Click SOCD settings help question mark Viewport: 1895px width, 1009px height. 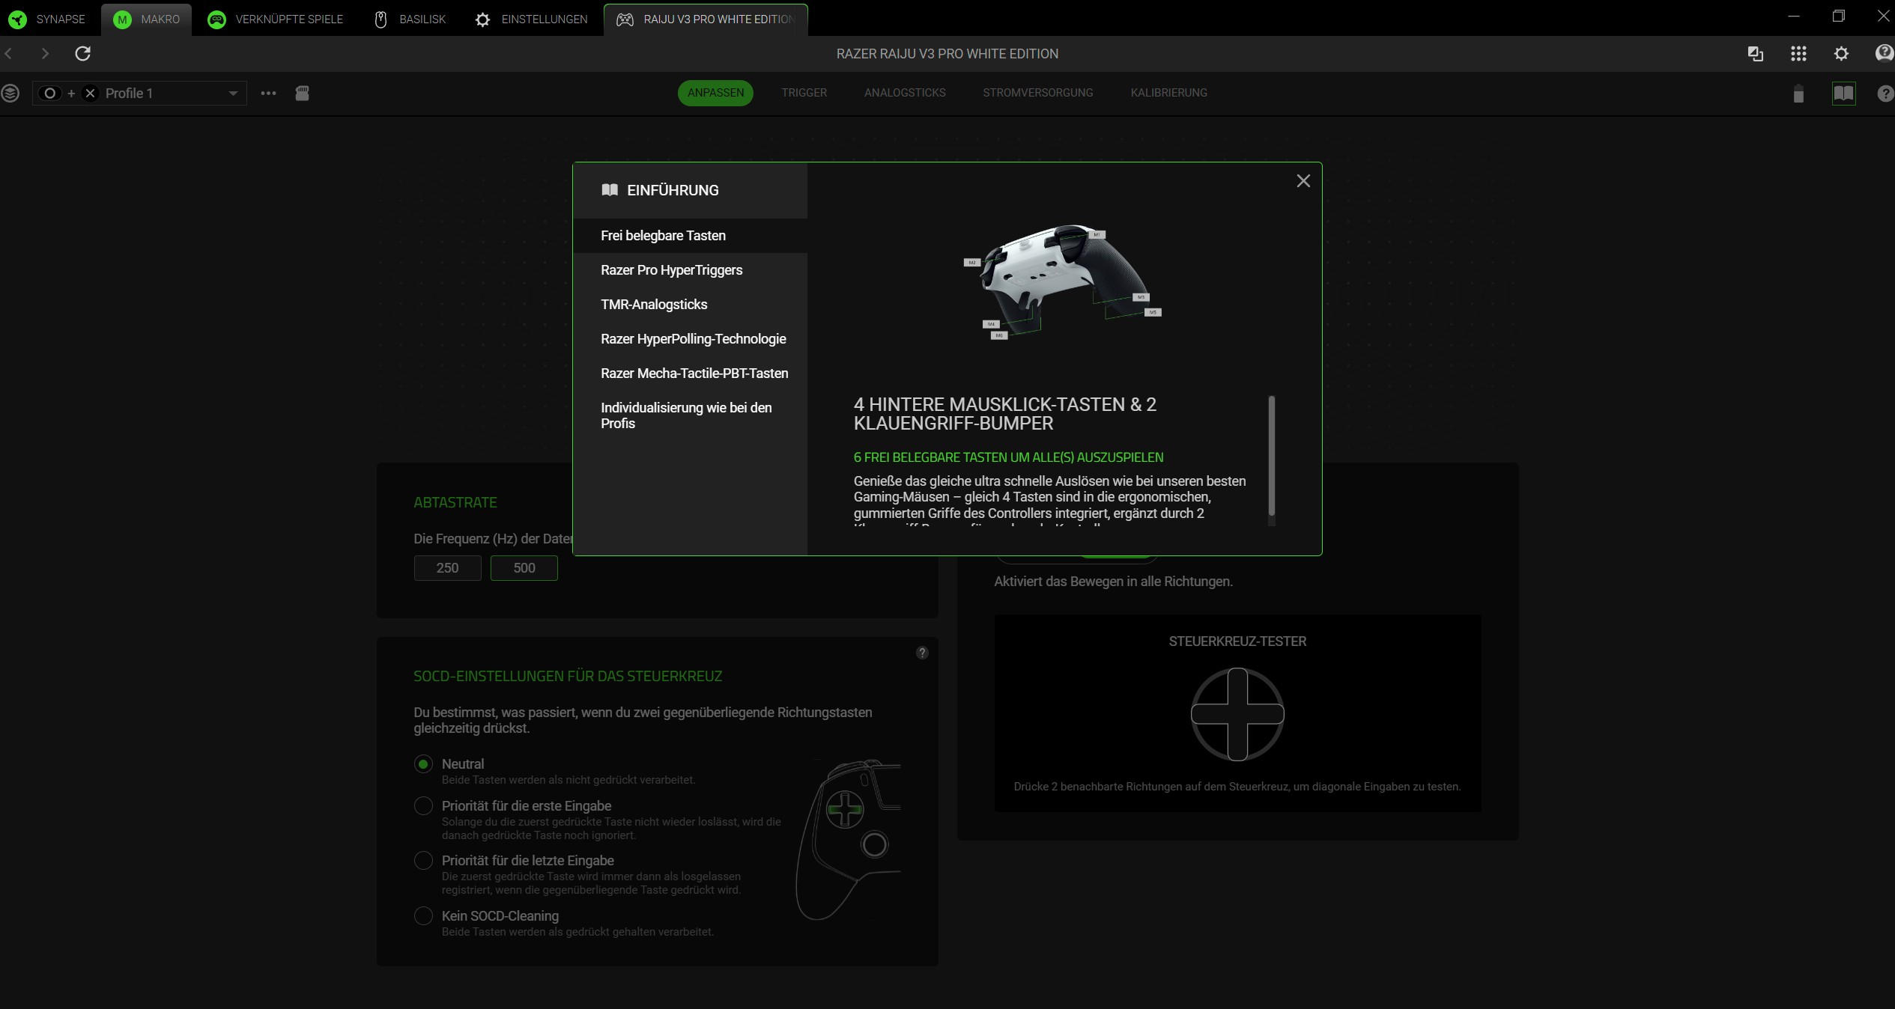click(x=922, y=653)
